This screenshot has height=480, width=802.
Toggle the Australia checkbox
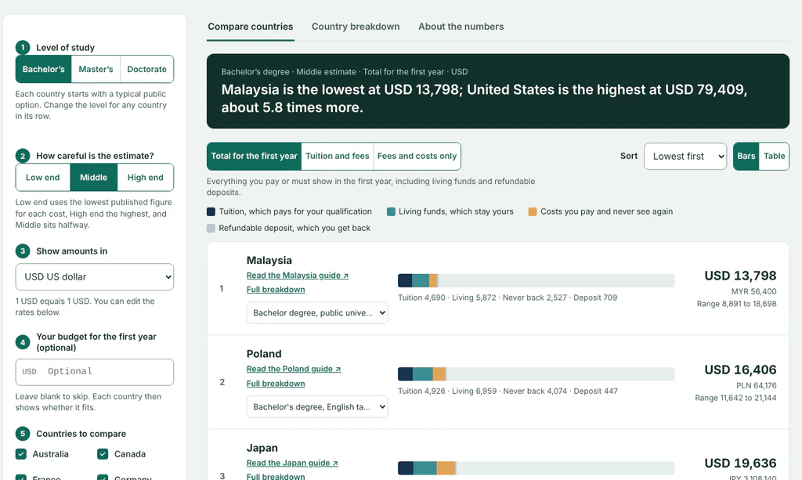tap(21, 454)
